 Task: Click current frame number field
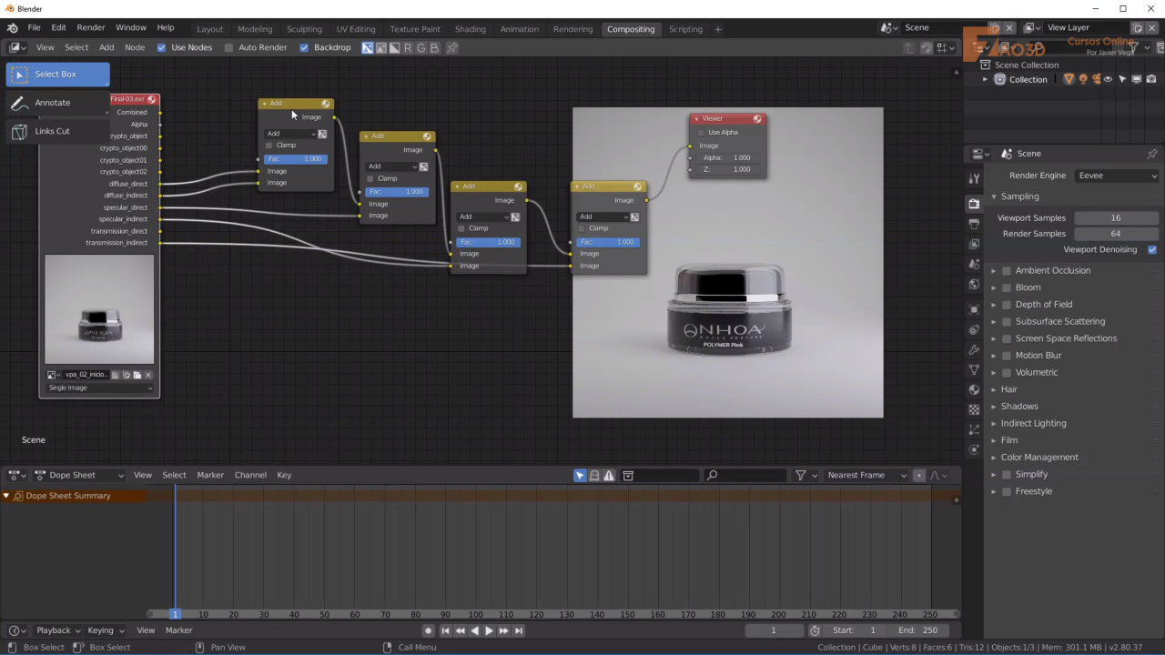[x=774, y=630]
